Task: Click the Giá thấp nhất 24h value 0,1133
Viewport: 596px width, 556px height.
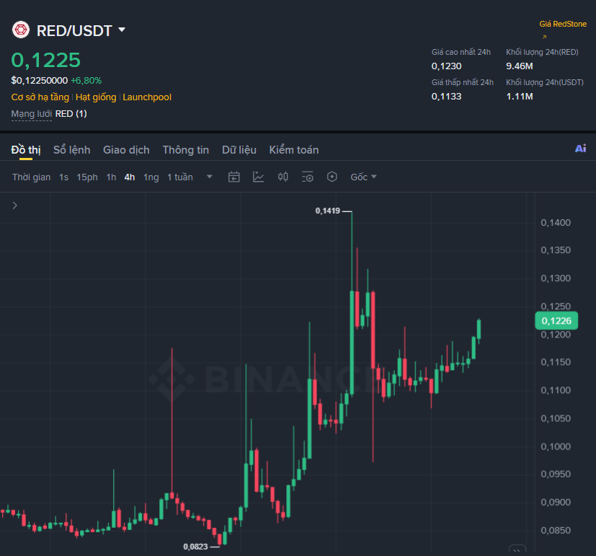Action: click(x=446, y=97)
